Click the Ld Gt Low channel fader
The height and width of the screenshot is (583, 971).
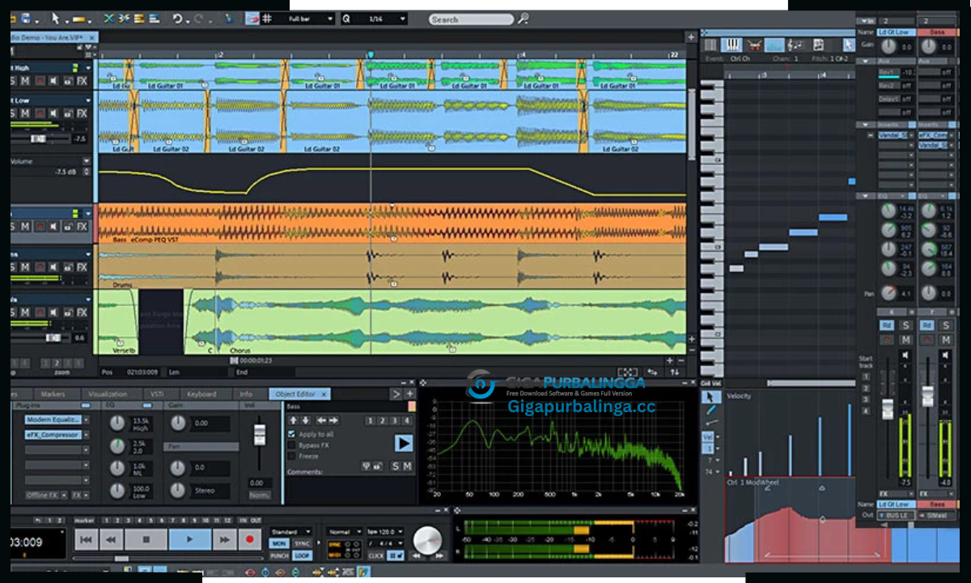point(887,408)
